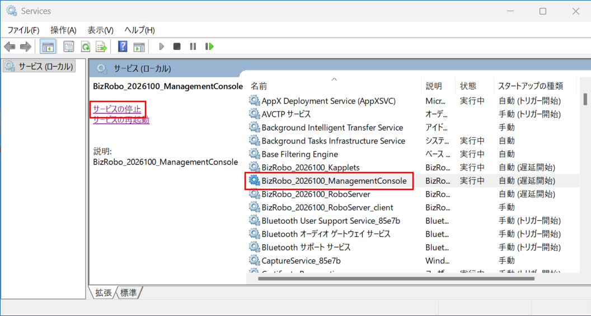Click 自動 startup type of Base Filtering Engine
The image size is (591, 316).
point(506,154)
